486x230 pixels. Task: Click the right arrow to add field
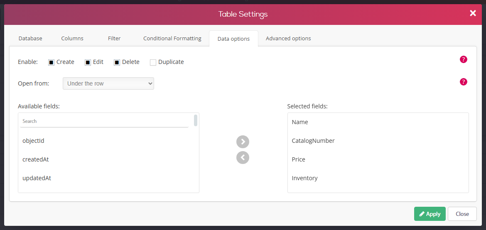click(243, 142)
